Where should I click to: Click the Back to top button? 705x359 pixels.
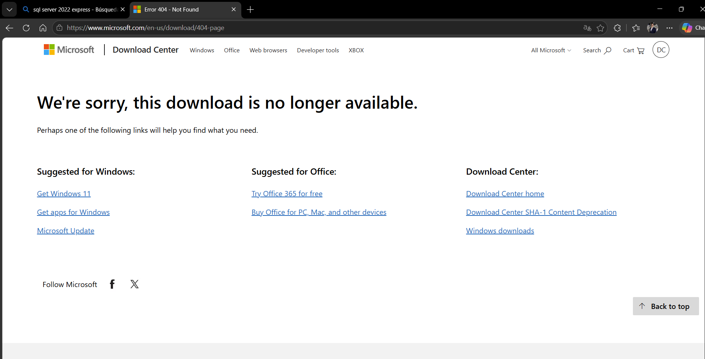[666, 306]
